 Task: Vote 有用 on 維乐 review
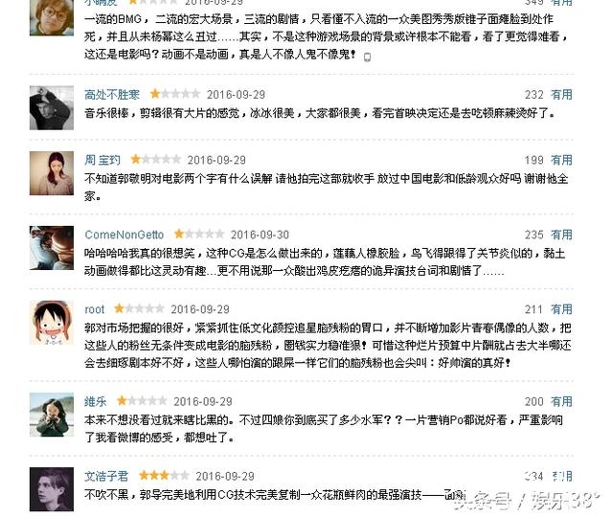click(x=561, y=401)
